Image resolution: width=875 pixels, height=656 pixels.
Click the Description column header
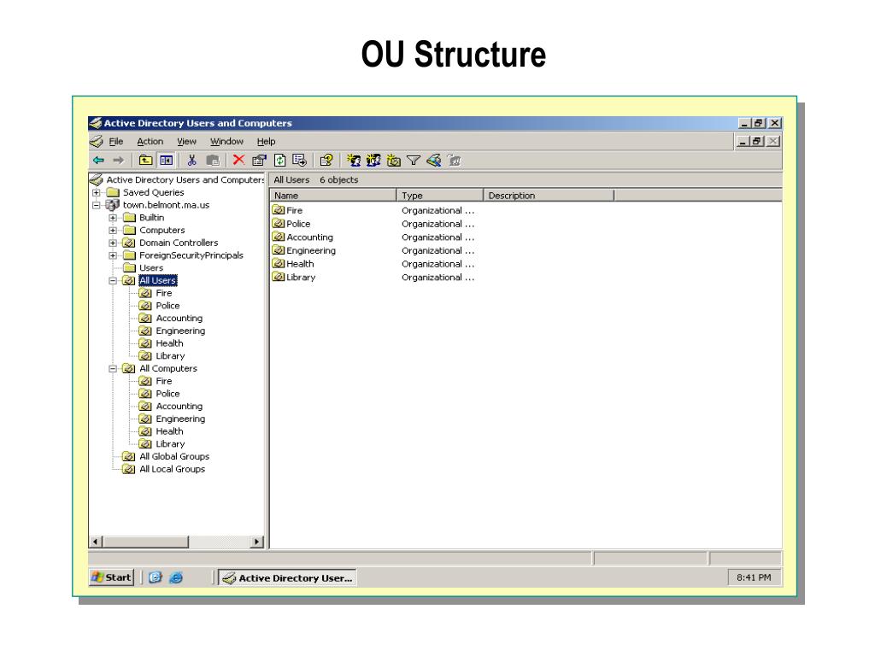click(x=549, y=196)
